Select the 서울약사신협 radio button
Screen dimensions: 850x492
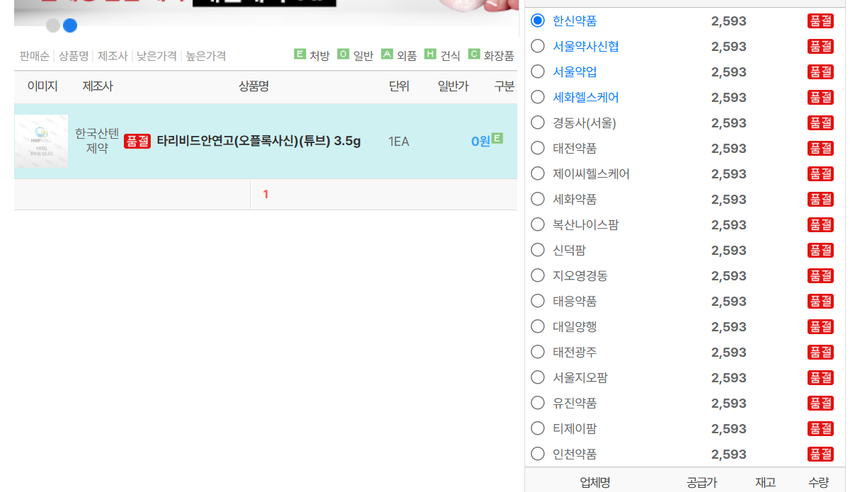tap(538, 46)
